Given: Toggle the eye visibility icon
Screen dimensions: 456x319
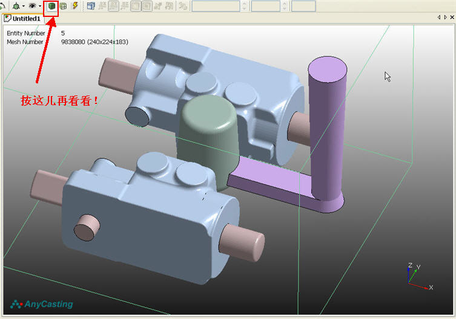Looking at the screenshot, I should (32, 6).
